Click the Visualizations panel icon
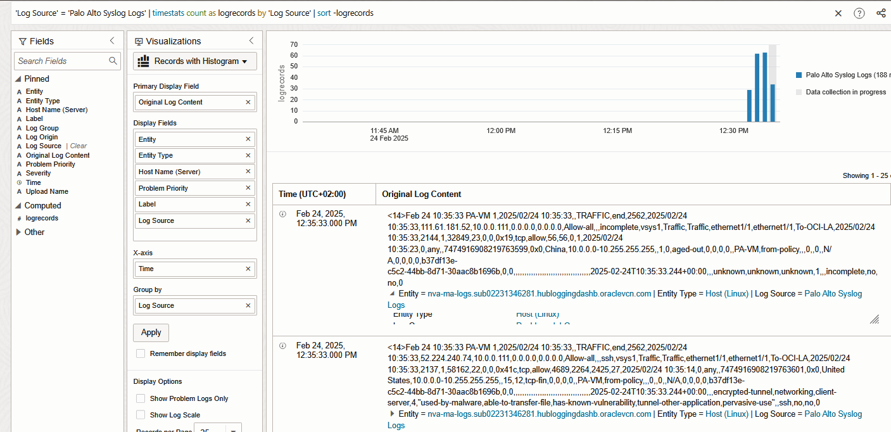The image size is (891, 432). pyautogui.click(x=137, y=40)
